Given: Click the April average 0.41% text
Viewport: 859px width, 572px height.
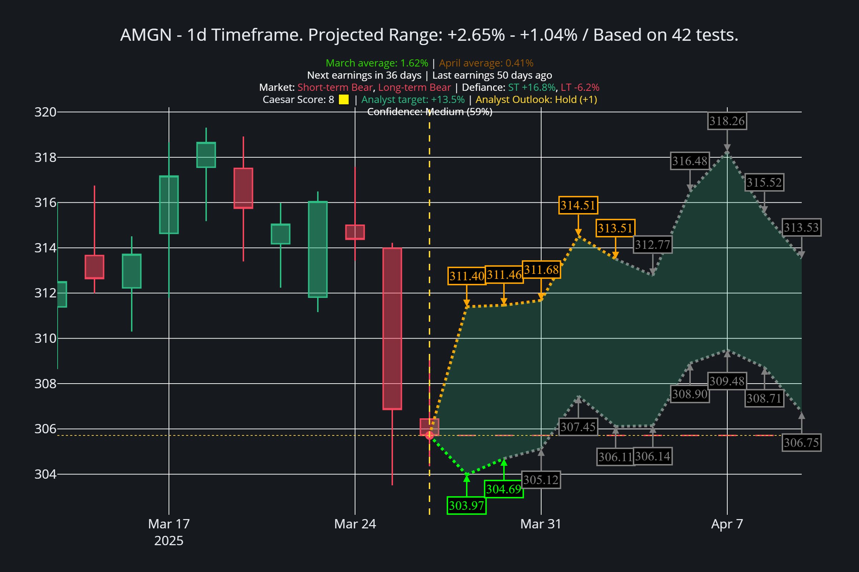Looking at the screenshot, I should click(486, 63).
